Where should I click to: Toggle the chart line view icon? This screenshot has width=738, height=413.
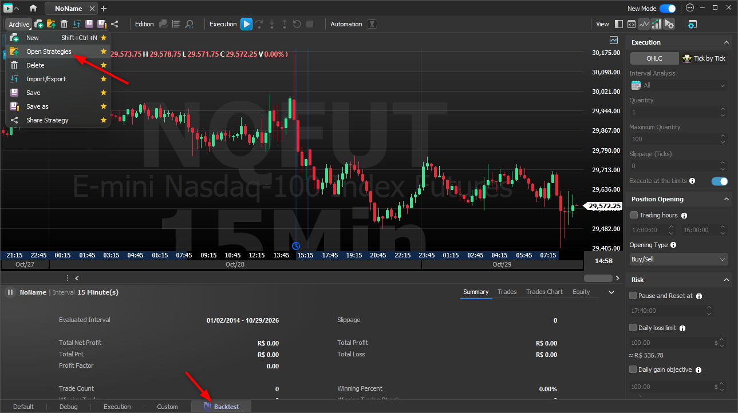644,24
